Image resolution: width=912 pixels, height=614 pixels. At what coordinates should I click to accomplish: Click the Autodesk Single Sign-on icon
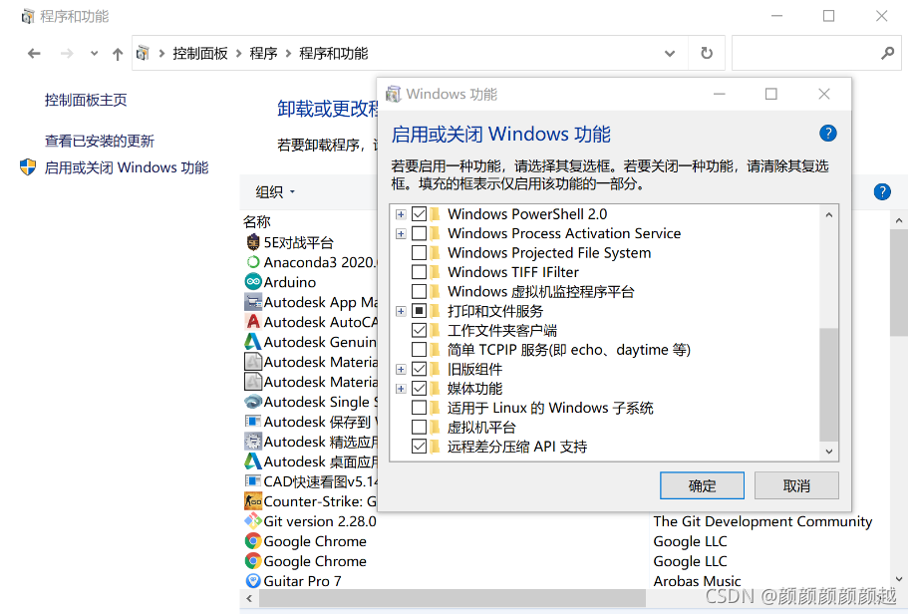[253, 401]
